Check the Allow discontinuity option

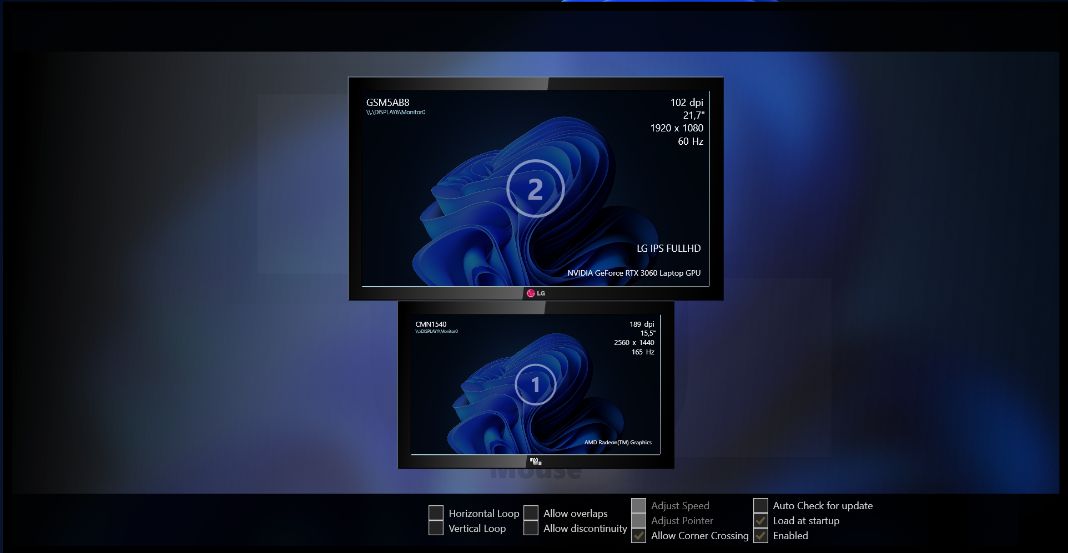(531, 528)
